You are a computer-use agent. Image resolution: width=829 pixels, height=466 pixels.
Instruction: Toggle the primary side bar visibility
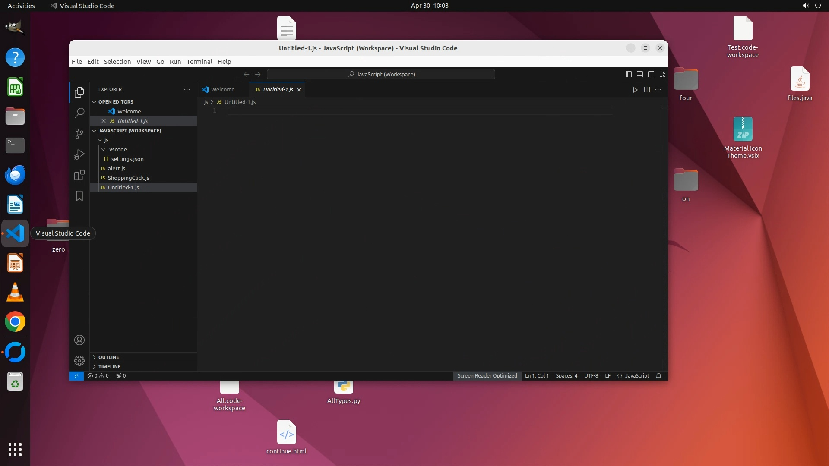(x=629, y=74)
